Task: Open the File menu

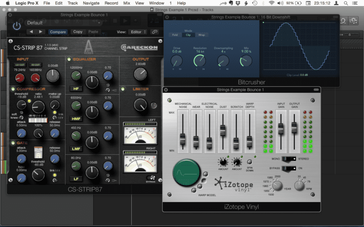Action: pos(47,3)
